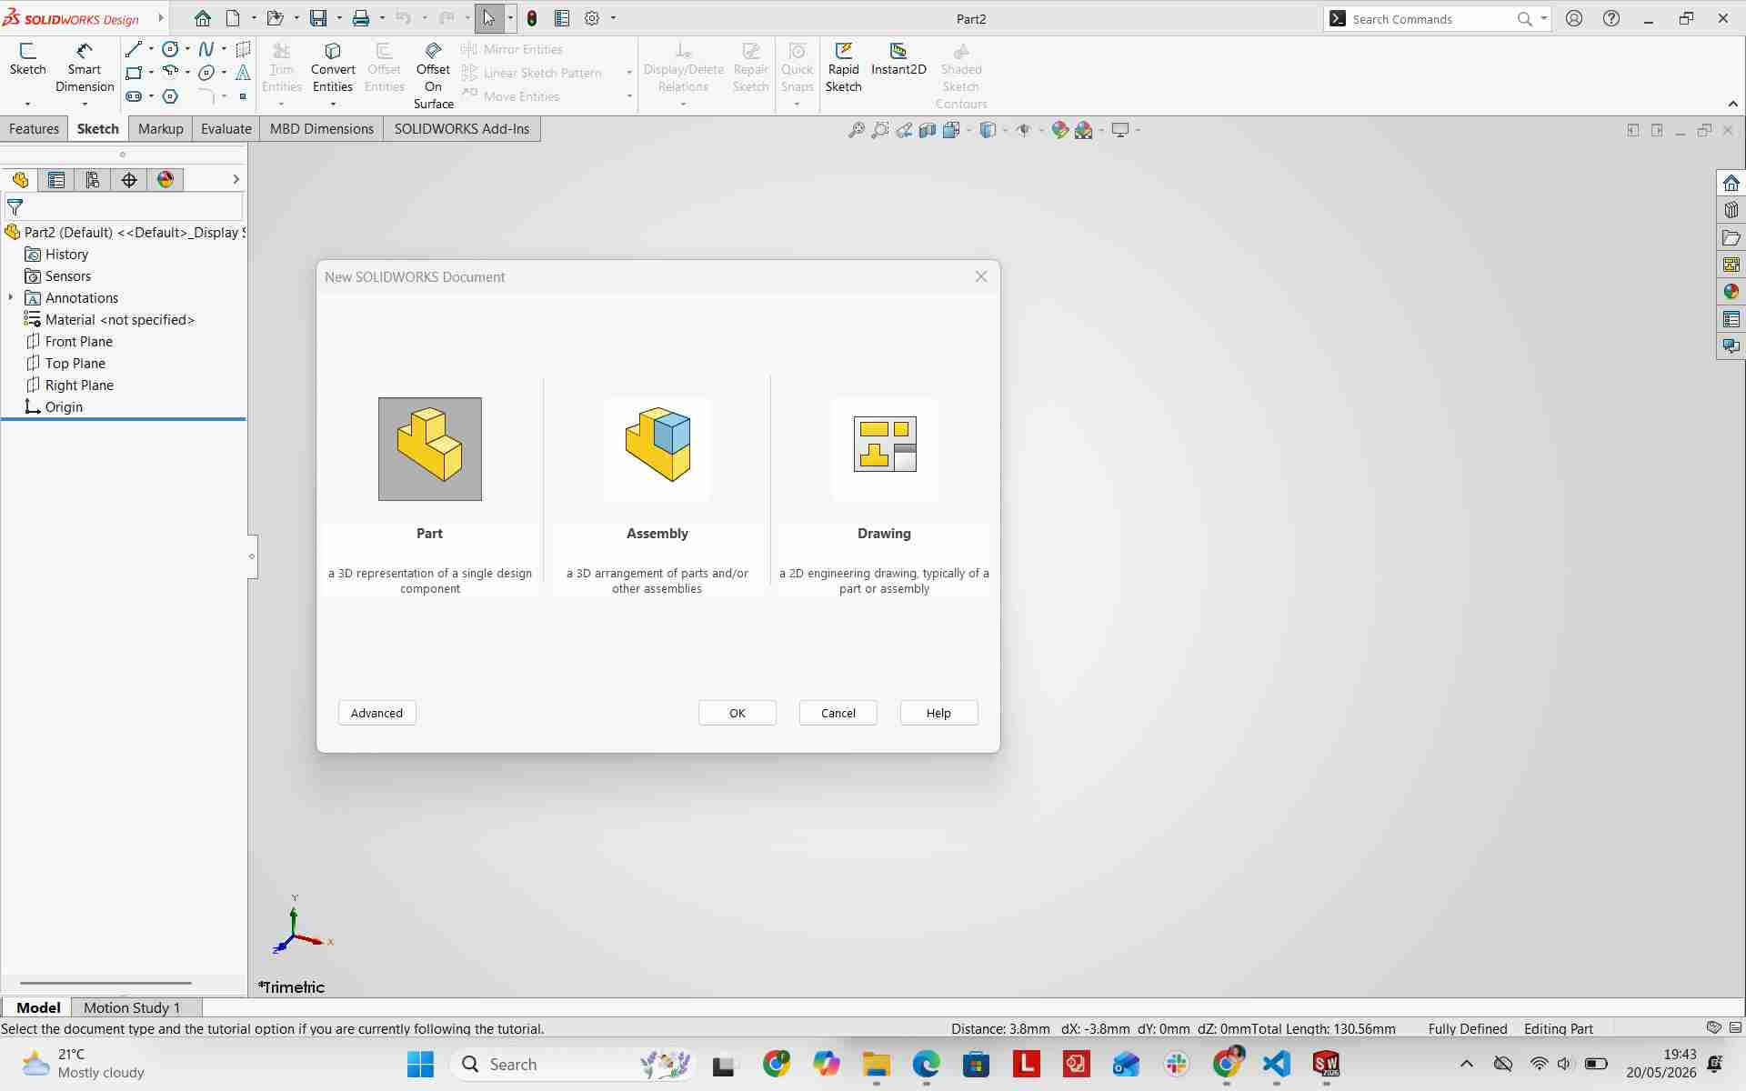Click Convert Entities tool
Image resolution: width=1746 pixels, height=1091 pixels.
click(333, 68)
